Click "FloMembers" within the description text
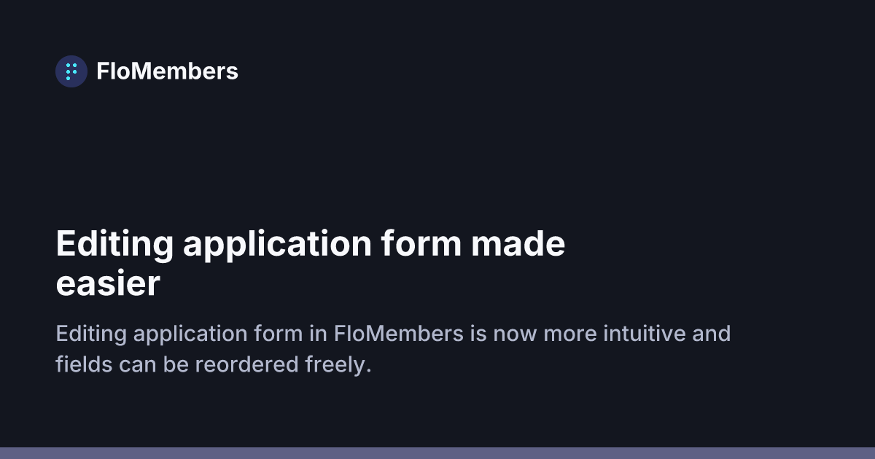 point(399,334)
